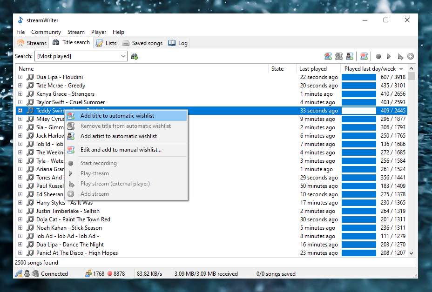Viewport: 432px width, 292px height.
Task: Expand the Dua Lipa - Dance The Night row
Action: tap(20, 245)
